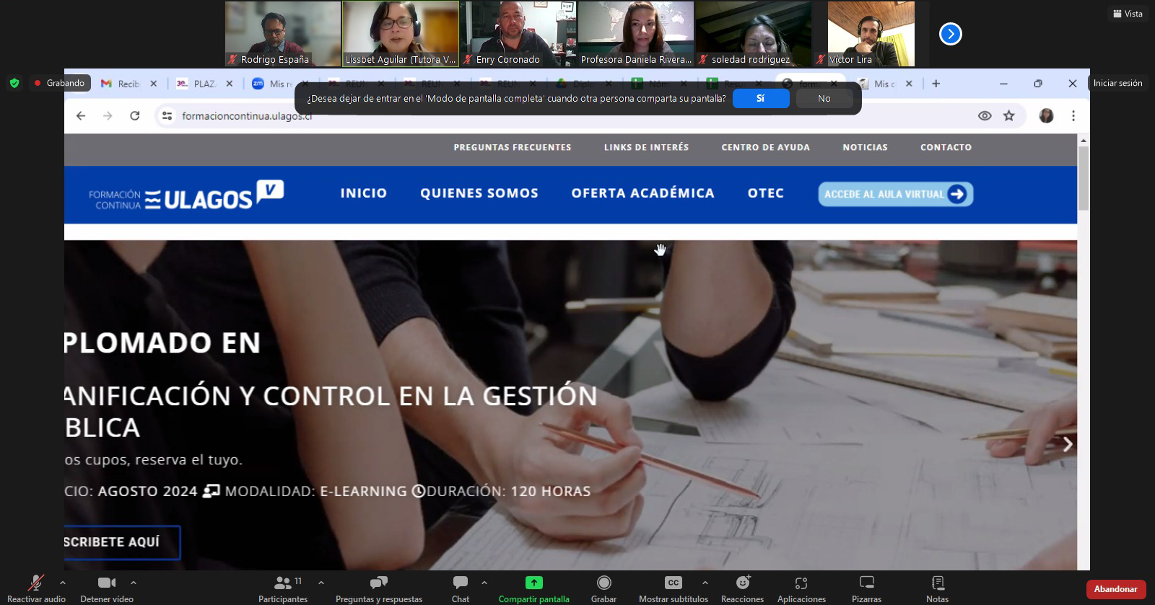The width and height of the screenshot is (1155, 605).
Task: Click Compartir pantalla green icon
Action: pos(534,583)
